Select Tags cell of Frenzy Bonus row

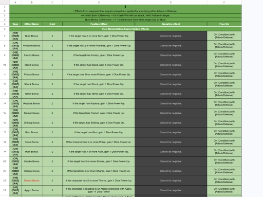click(x=15, y=55)
